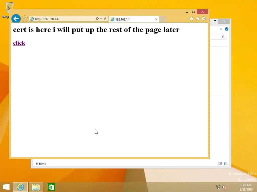Follow the "click" hyperlink
This screenshot has width=257, height=192.
click(x=19, y=43)
